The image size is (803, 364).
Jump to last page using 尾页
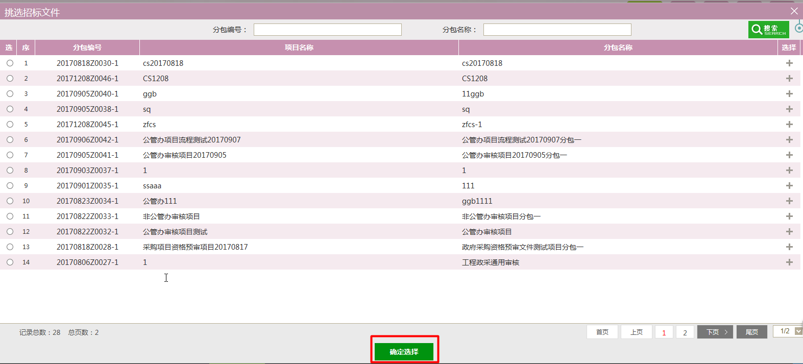[x=751, y=332]
